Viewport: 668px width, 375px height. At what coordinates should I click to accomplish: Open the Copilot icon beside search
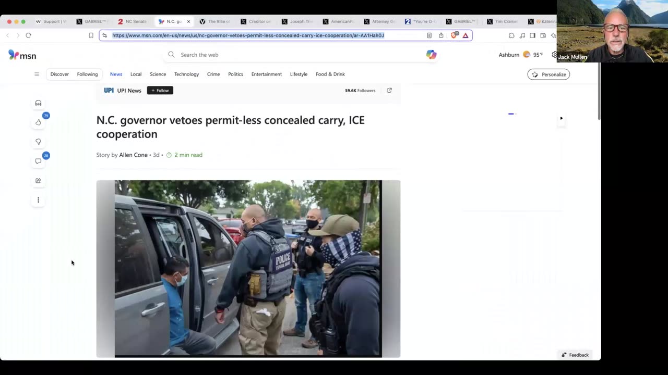click(x=431, y=55)
